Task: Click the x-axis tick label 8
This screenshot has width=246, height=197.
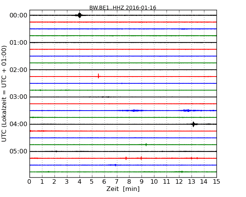Action: pos(129,182)
